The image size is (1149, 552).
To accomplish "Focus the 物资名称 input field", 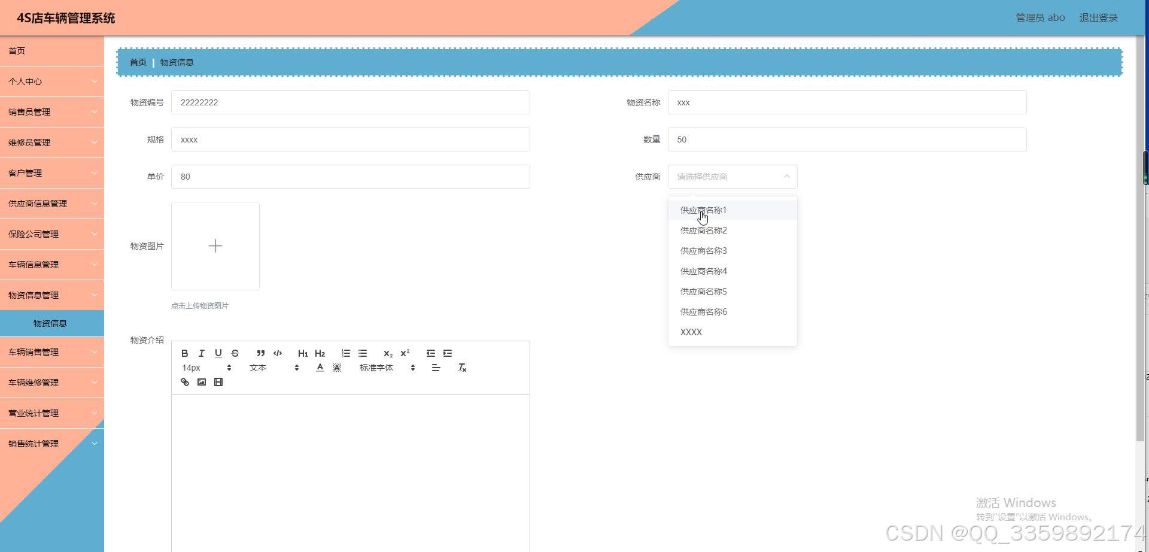I will pyautogui.click(x=847, y=102).
